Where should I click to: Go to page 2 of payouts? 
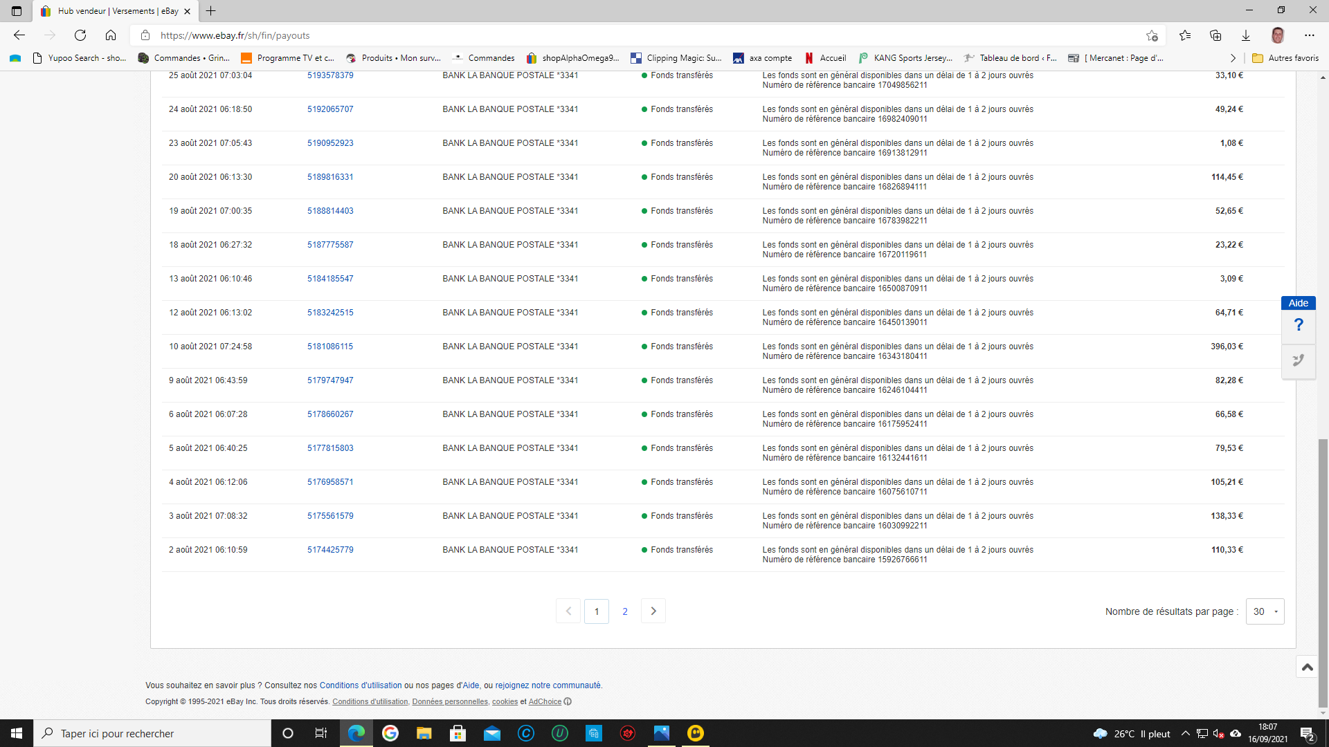(x=625, y=611)
